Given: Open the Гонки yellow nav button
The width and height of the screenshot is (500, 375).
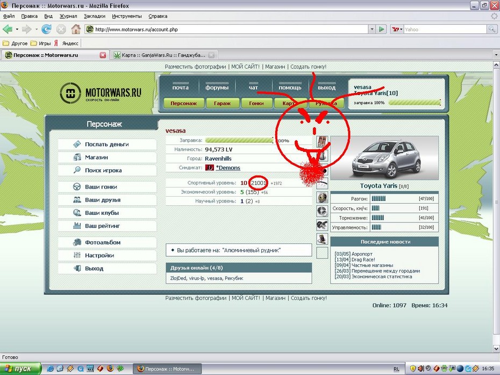Looking at the screenshot, I should point(256,103).
